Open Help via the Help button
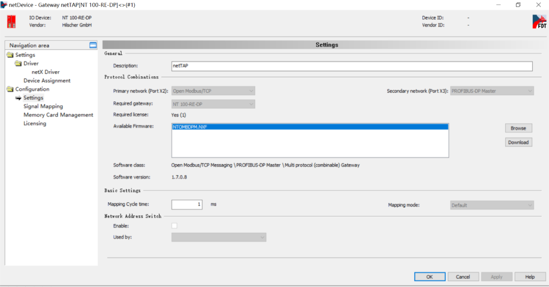Viewport: 549px width, 287px height. coord(530,276)
